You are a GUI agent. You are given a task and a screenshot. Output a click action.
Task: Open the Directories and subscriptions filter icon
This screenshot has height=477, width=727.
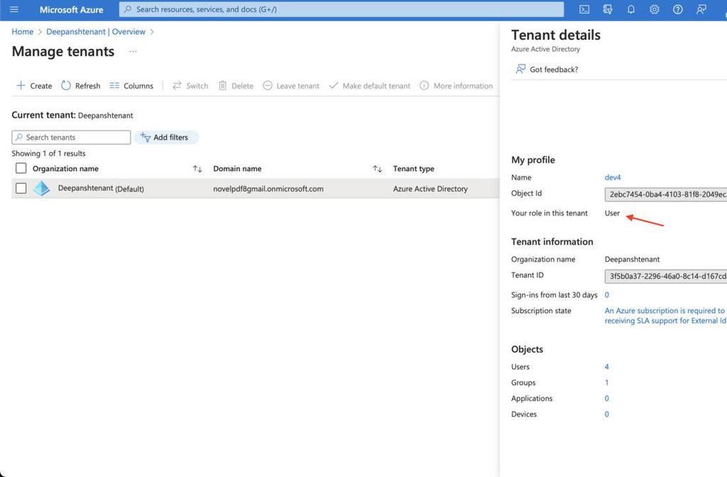(x=608, y=9)
